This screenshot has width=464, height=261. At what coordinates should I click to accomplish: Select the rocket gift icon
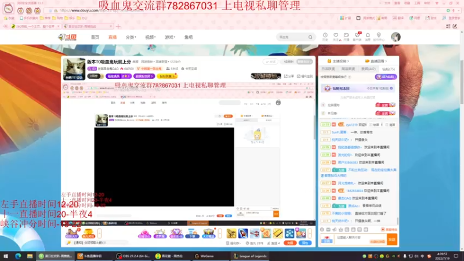[243, 233]
